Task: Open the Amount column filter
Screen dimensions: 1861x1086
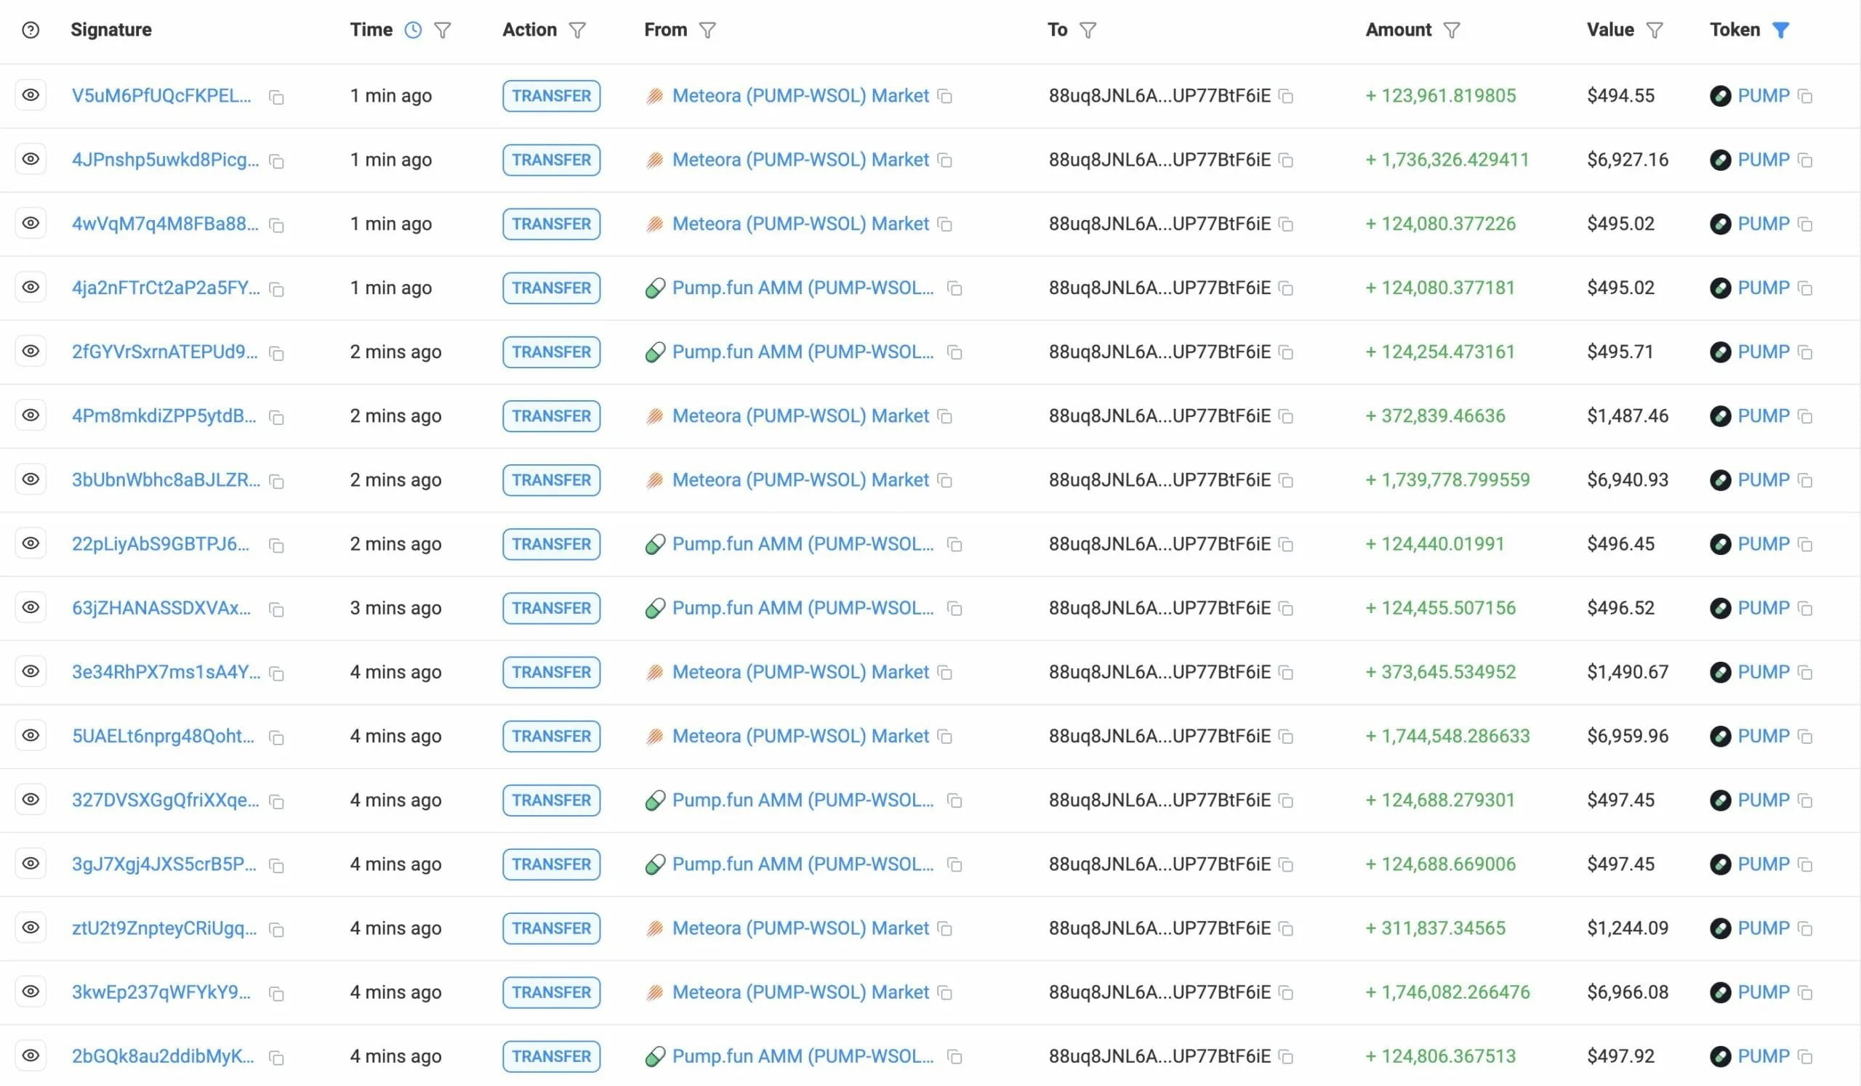Action: point(1451,31)
